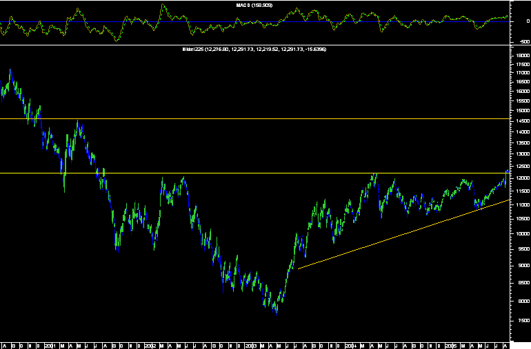Click the 10500 price axis label
Viewport: 531px width, 349px height.
(523, 219)
